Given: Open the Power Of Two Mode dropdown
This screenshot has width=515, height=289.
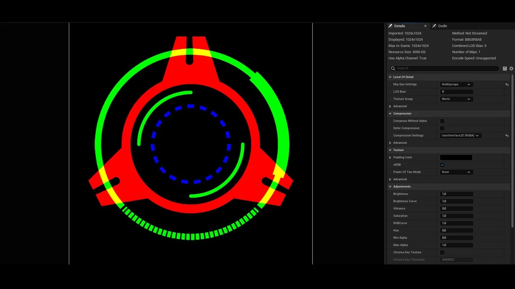Looking at the screenshot, I should 456,172.
